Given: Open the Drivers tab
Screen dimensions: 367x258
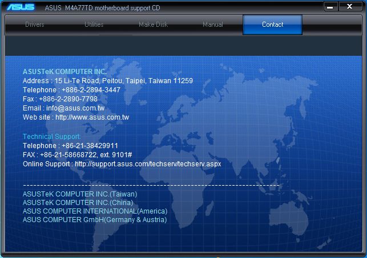Looking at the screenshot, I should [x=35, y=24].
